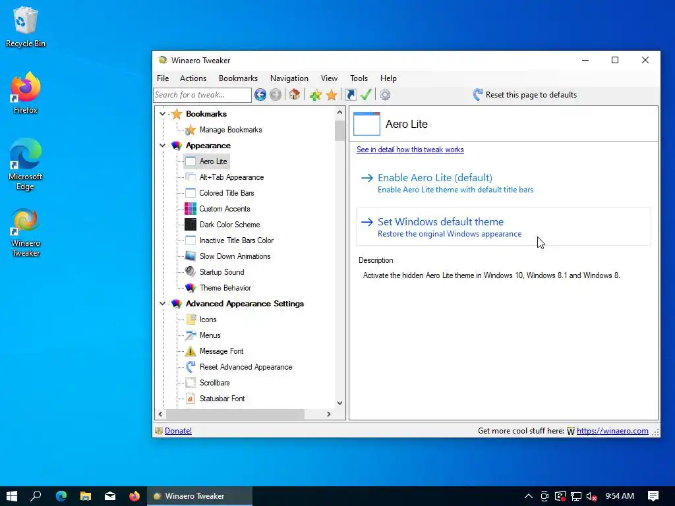675x506 pixels.
Task: Click the Search for a tweak field
Action: pos(202,95)
